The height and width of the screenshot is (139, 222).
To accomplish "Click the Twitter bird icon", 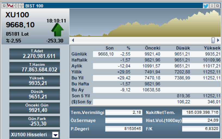I will 206,6.
